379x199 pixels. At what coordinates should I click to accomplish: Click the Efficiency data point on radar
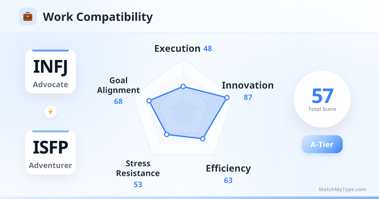(x=203, y=139)
